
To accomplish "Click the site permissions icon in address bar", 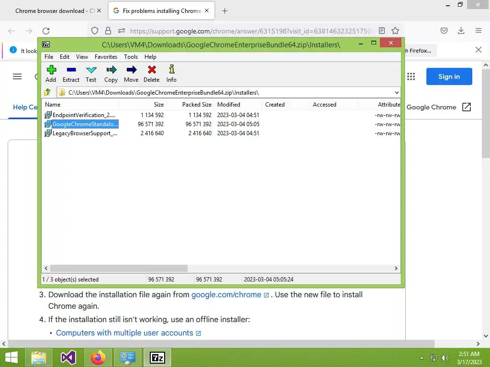I will click(x=122, y=31).
